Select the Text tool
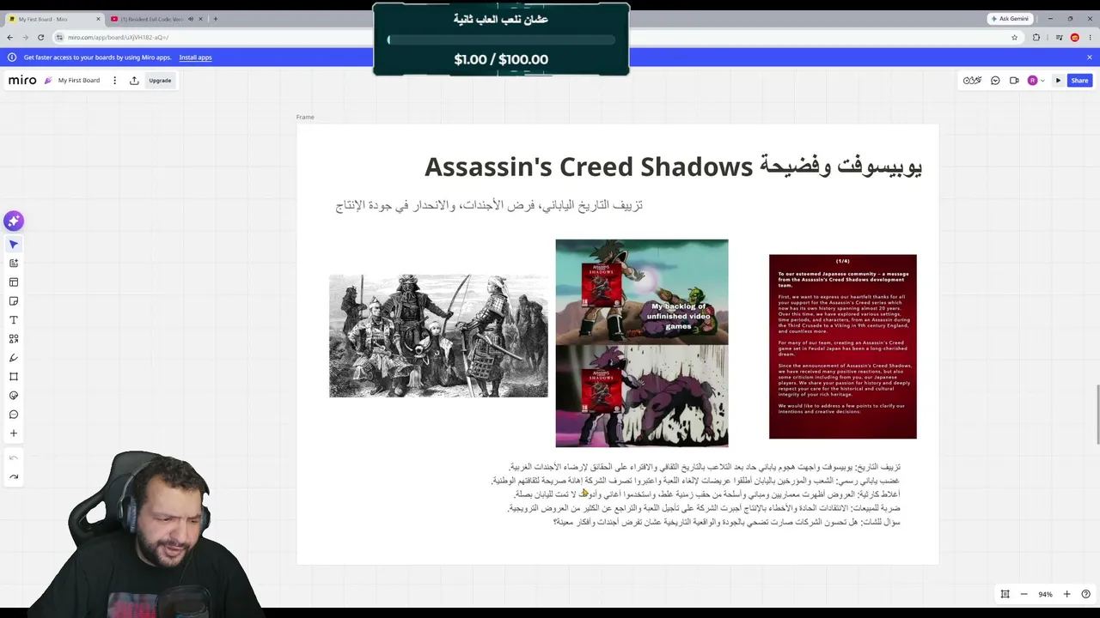The height and width of the screenshot is (618, 1100). [13, 320]
